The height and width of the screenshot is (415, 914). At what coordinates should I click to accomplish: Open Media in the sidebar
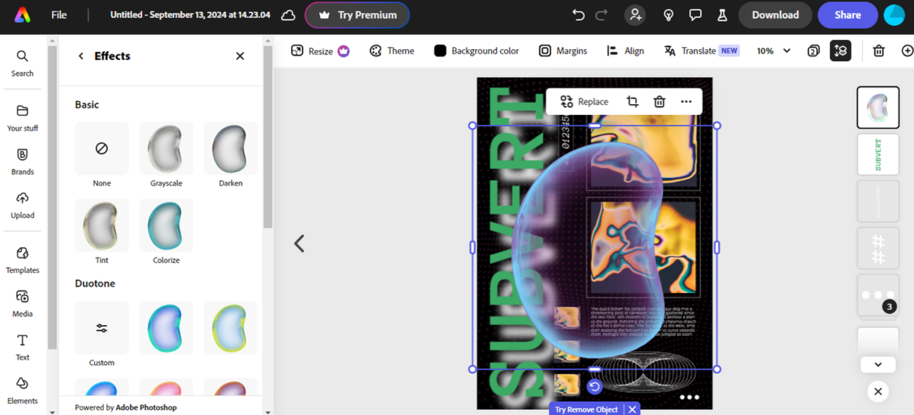[x=22, y=303]
